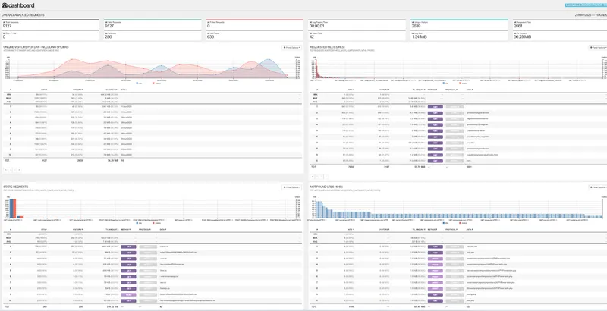Toggle blue Hits legend in Static Requests chart
Image resolution: width=607 pixels, height=311 pixels.
(139, 223)
